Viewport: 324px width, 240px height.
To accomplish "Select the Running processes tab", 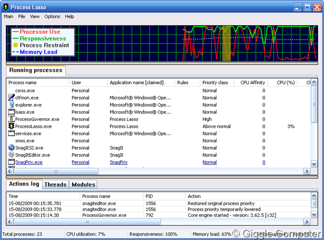I will click(x=36, y=70).
